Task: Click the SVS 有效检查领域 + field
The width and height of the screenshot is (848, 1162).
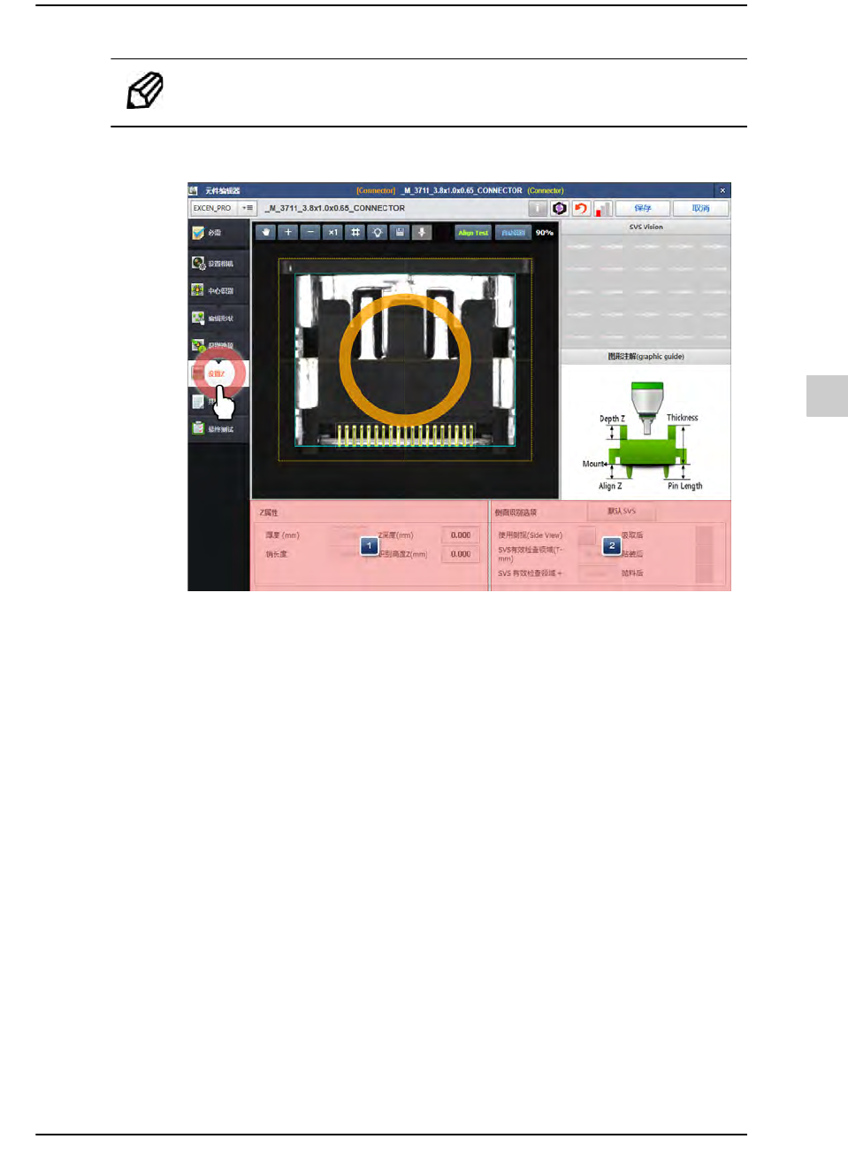Action: click(x=597, y=573)
